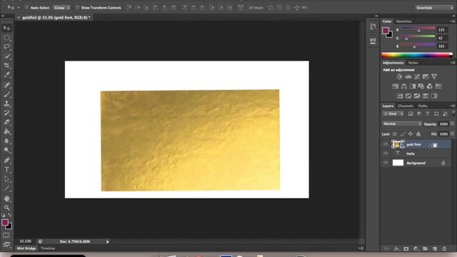The image size is (457, 257).
Task: Add a Color Balance adjustment
Action: click(x=404, y=86)
